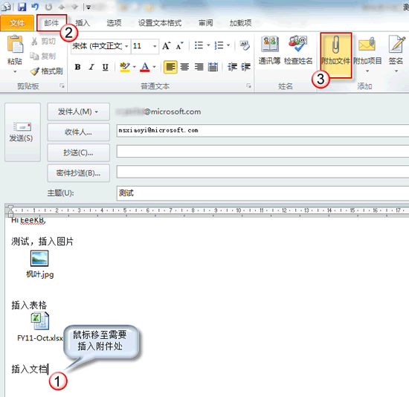The image size is (409, 397).
Task: Click the recipient field with msxiaoyi address
Action: pyautogui.click(x=263, y=130)
